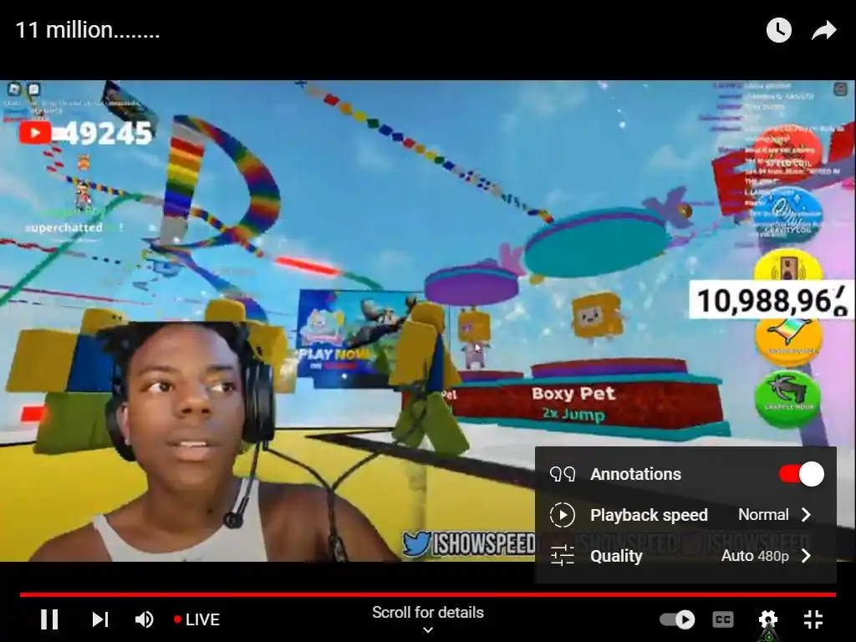Open video title '11 million........'
The image size is (856, 642).
point(87,30)
